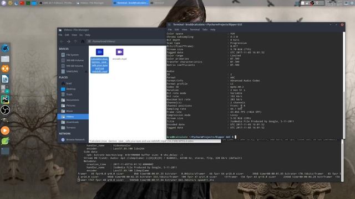Screen dimensions: 355x199
Task: Switch to the OBS window in the taskbar
Action: click(55, 3)
